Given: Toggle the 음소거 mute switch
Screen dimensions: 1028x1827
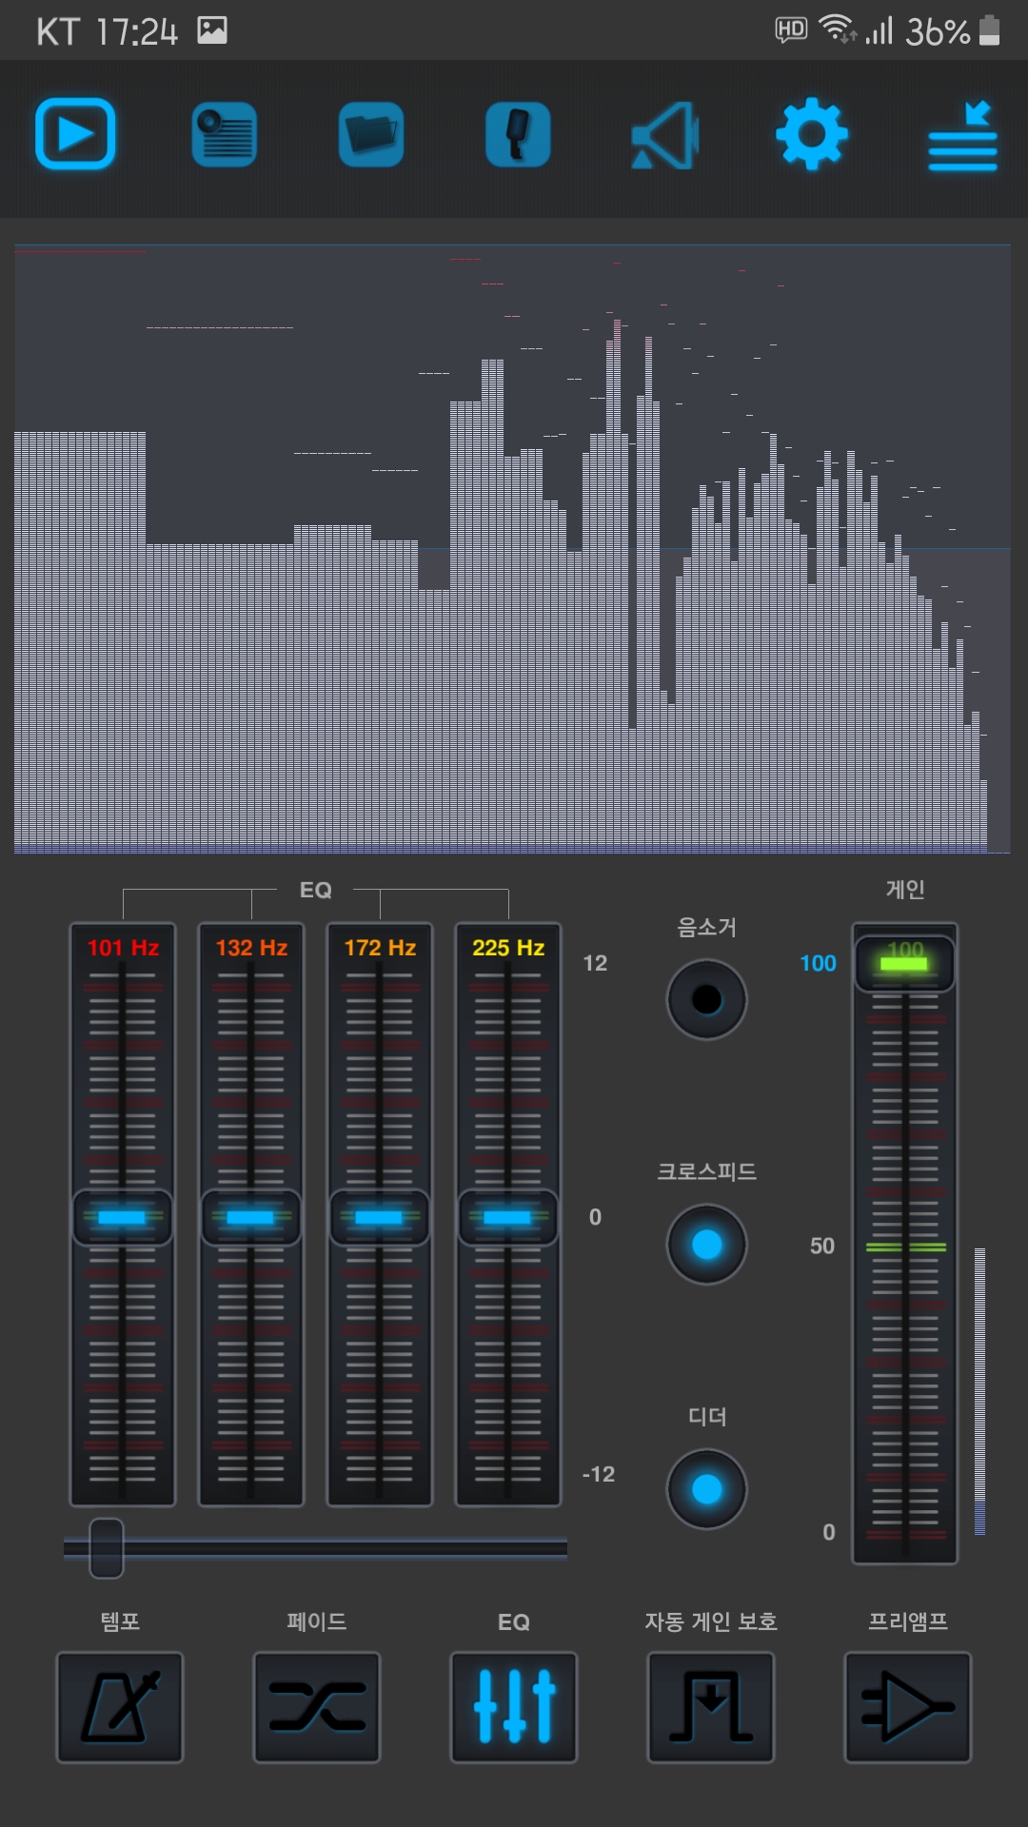Looking at the screenshot, I should tap(706, 999).
